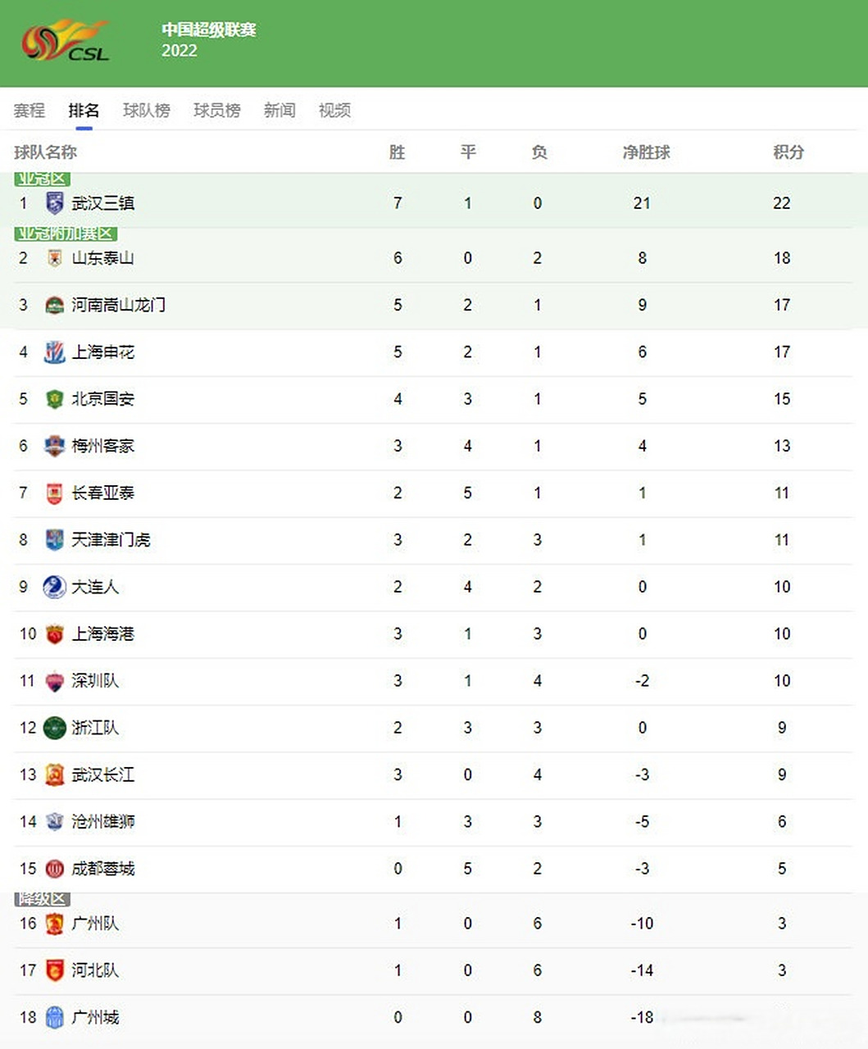Open the 河南嵩山龙门 team name link
The image size is (868, 1049).
coord(119,305)
